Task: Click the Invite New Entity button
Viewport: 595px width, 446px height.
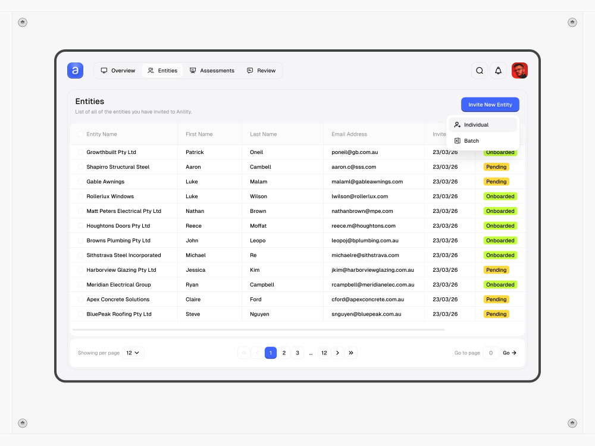Action: tap(490, 105)
